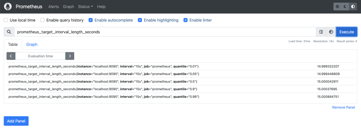361x136 pixels.
Task: Format the expression using the indent icon
Action: coord(321,32)
